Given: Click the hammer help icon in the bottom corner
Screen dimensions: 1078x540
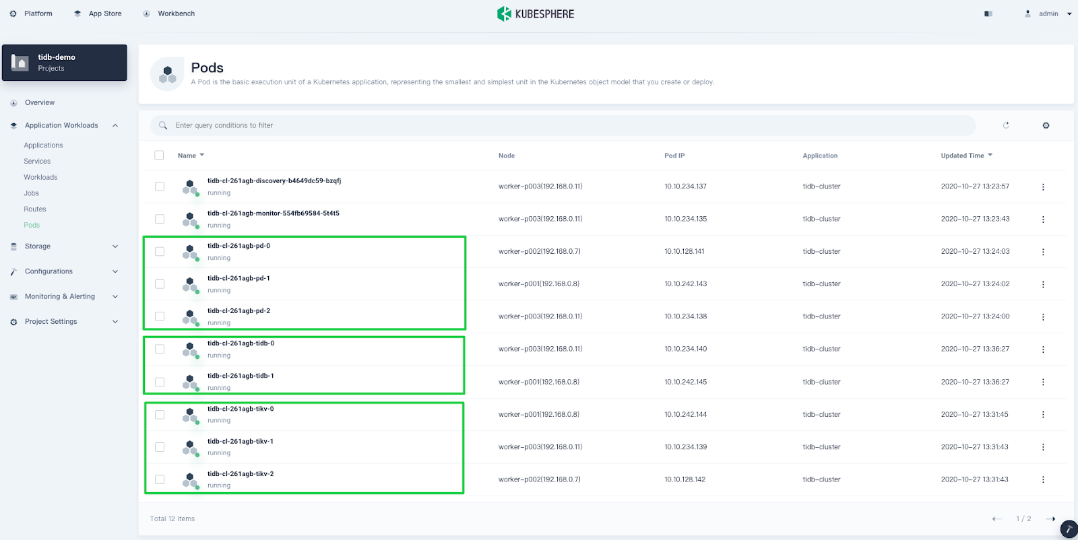Looking at the screenshot, I should (1068, 529).
